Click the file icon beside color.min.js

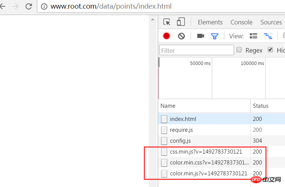(x=164, y=173)
